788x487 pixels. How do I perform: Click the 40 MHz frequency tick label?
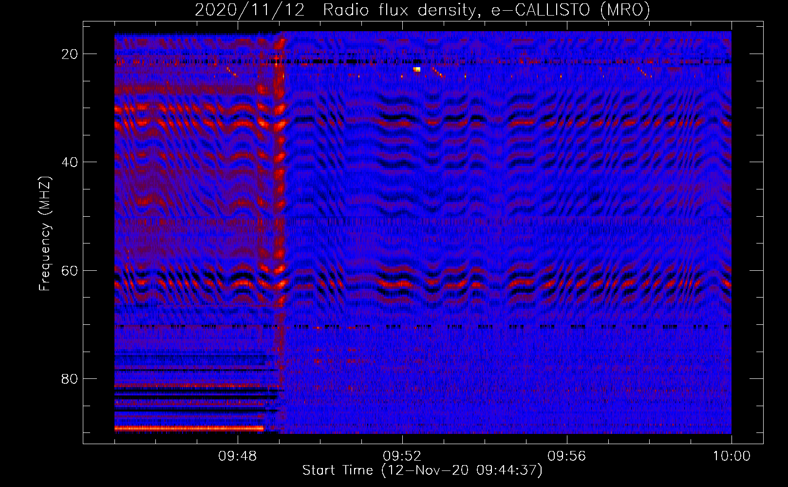[70, 162]
